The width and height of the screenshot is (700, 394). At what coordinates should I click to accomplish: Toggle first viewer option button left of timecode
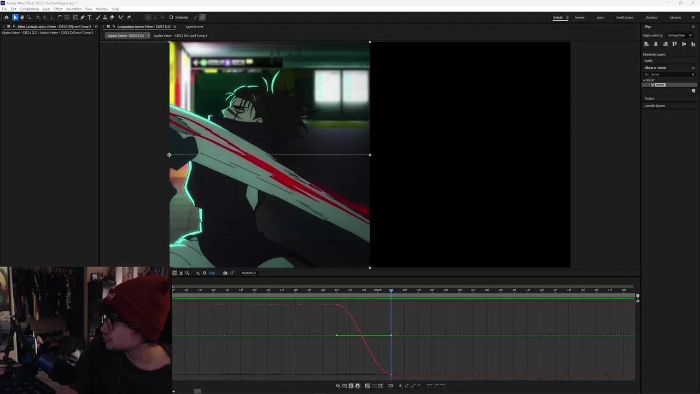point(174,273)
